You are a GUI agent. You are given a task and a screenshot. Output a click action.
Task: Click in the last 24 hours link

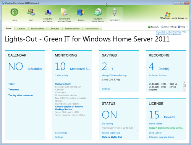pyautogui.click(x=158, y=75)
